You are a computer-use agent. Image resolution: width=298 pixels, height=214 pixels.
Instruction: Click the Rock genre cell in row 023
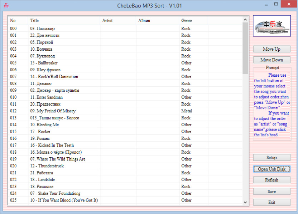pyautogui.click(x=186, y=187)
